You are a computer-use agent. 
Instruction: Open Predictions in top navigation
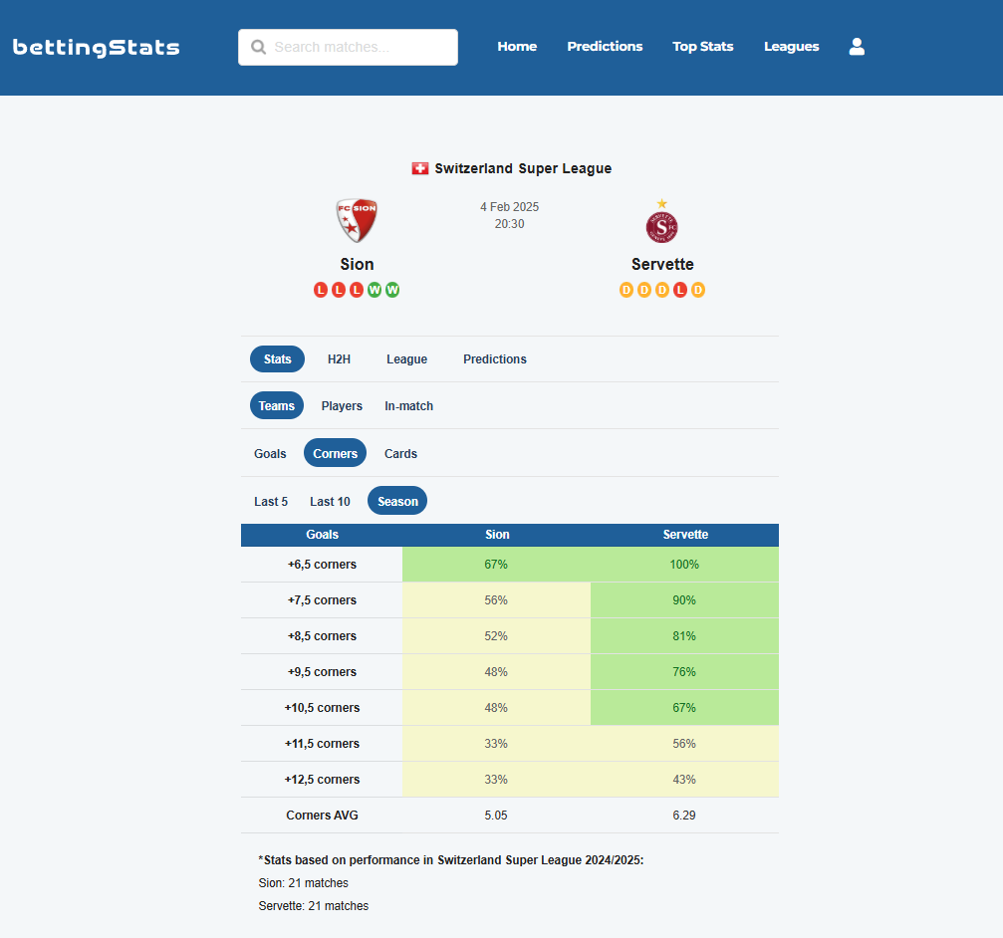tap(605, 47)
